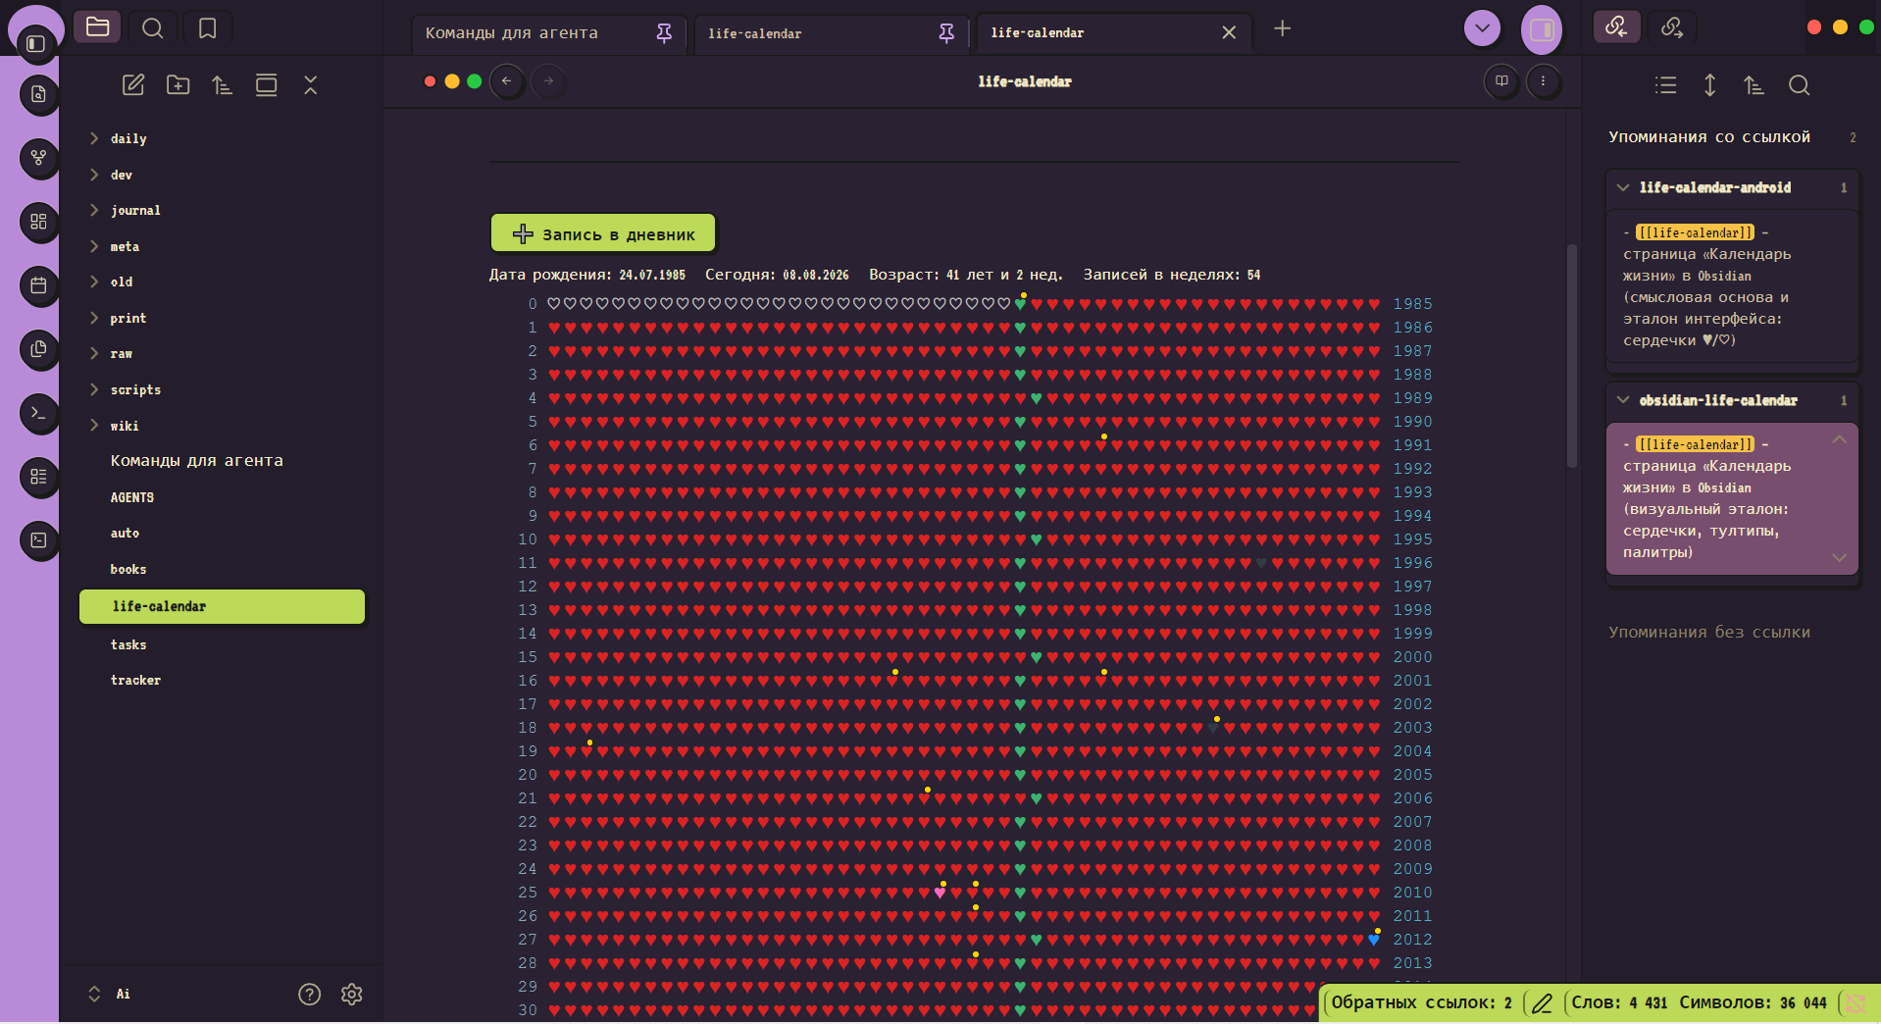Open today's daily note calendar ribbon icon

click(x=39, y=284)
